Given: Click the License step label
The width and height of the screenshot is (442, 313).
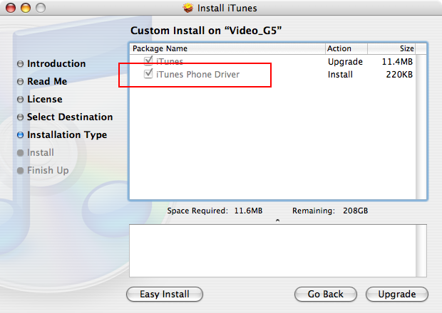Looking at the screenshot, I should click(45, 99).
